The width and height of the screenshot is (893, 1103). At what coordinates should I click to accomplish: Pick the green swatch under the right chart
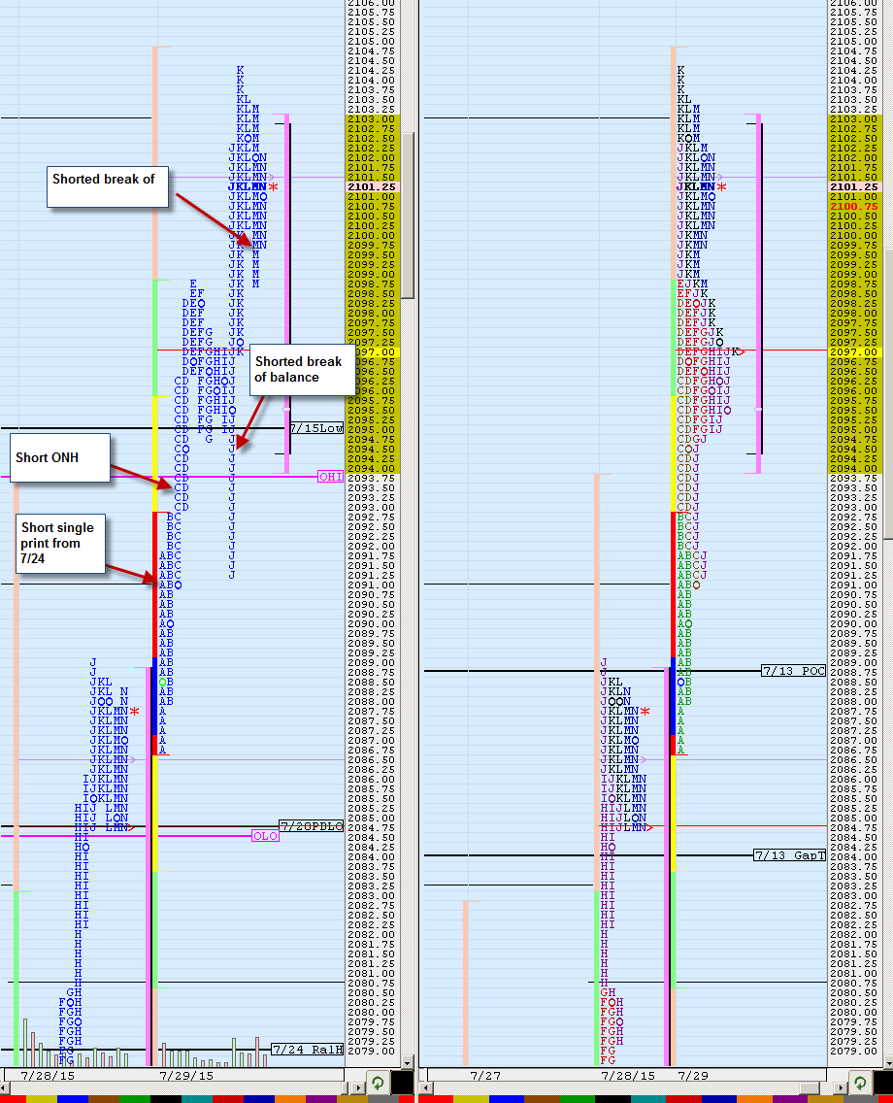pyautogui.click(x=578, y=1099)
